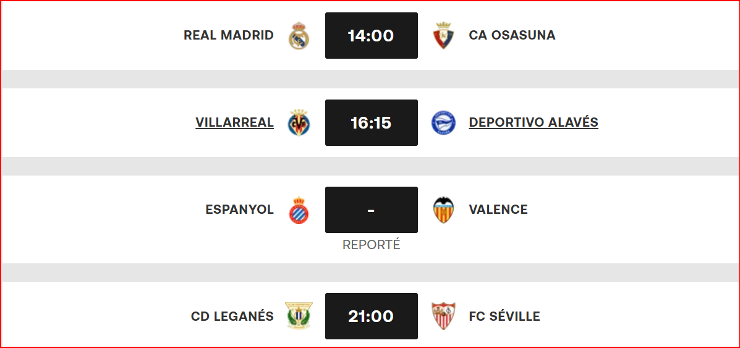
Task: Click the CA Osasuna club crest
Action: (x=444, y=35)
